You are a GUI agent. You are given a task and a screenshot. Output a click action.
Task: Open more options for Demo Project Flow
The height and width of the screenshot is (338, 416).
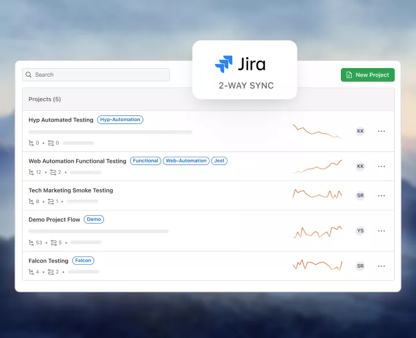pyautogui.click(x=381, y=231)
